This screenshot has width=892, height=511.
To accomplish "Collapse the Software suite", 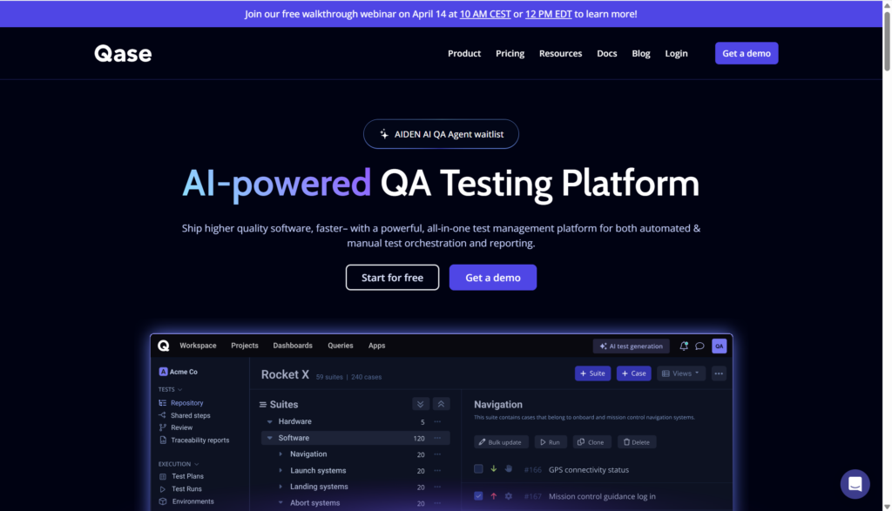I will 270,438.
